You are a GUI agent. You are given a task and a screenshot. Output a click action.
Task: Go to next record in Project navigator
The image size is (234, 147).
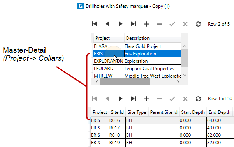click(120, 24)
